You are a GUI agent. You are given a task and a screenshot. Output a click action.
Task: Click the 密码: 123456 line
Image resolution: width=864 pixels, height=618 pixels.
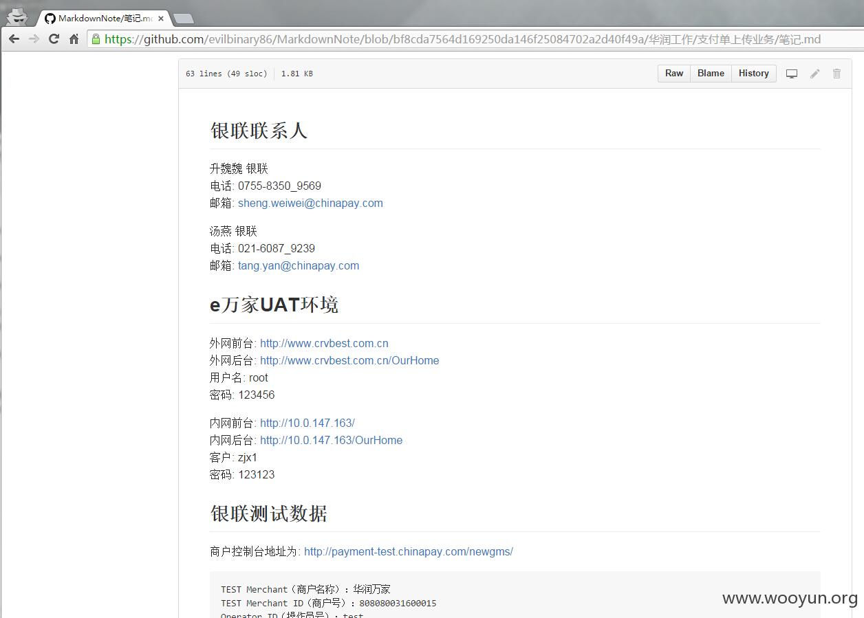(242, 395)
